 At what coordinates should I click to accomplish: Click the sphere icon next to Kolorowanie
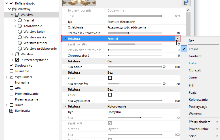pyautogui.click(x=20, y=26)
